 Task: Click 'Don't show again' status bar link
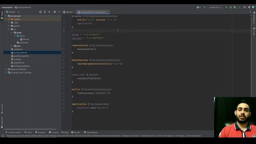[165, 136]
